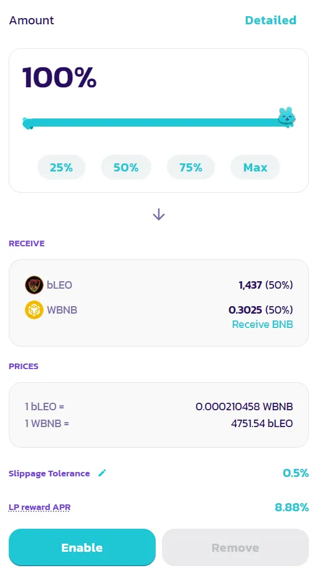Click the 8.88% APR value
The width and height of the screenshot is (322, 568).
pos(291,507)
